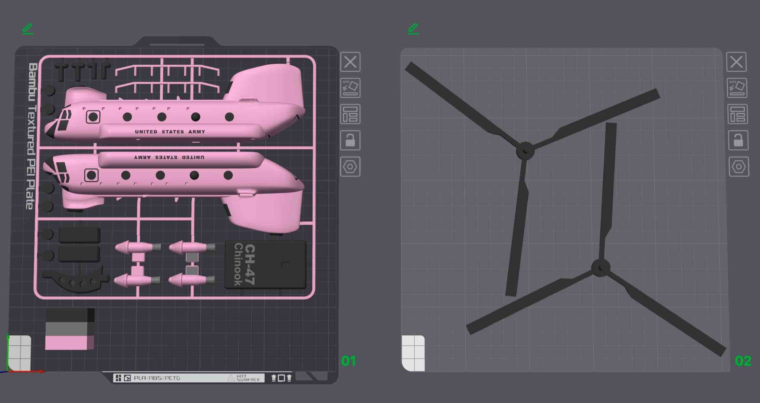Select the upper three-blade rotor on plate 02

point(525,151)
